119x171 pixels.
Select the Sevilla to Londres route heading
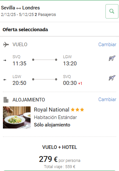pyautogui.click(x=20, y=8)
